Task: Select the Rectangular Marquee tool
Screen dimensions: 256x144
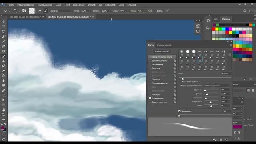Action: point(4,27)
